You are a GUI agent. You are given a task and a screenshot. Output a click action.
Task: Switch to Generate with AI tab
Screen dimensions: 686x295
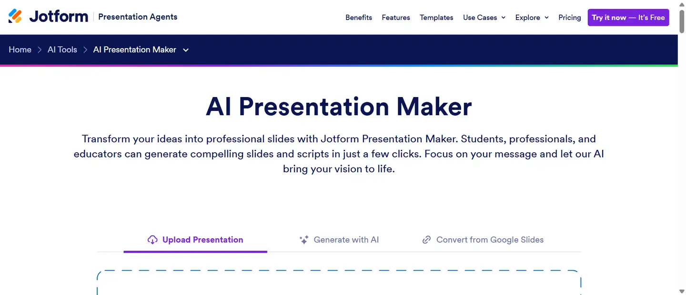339,240
